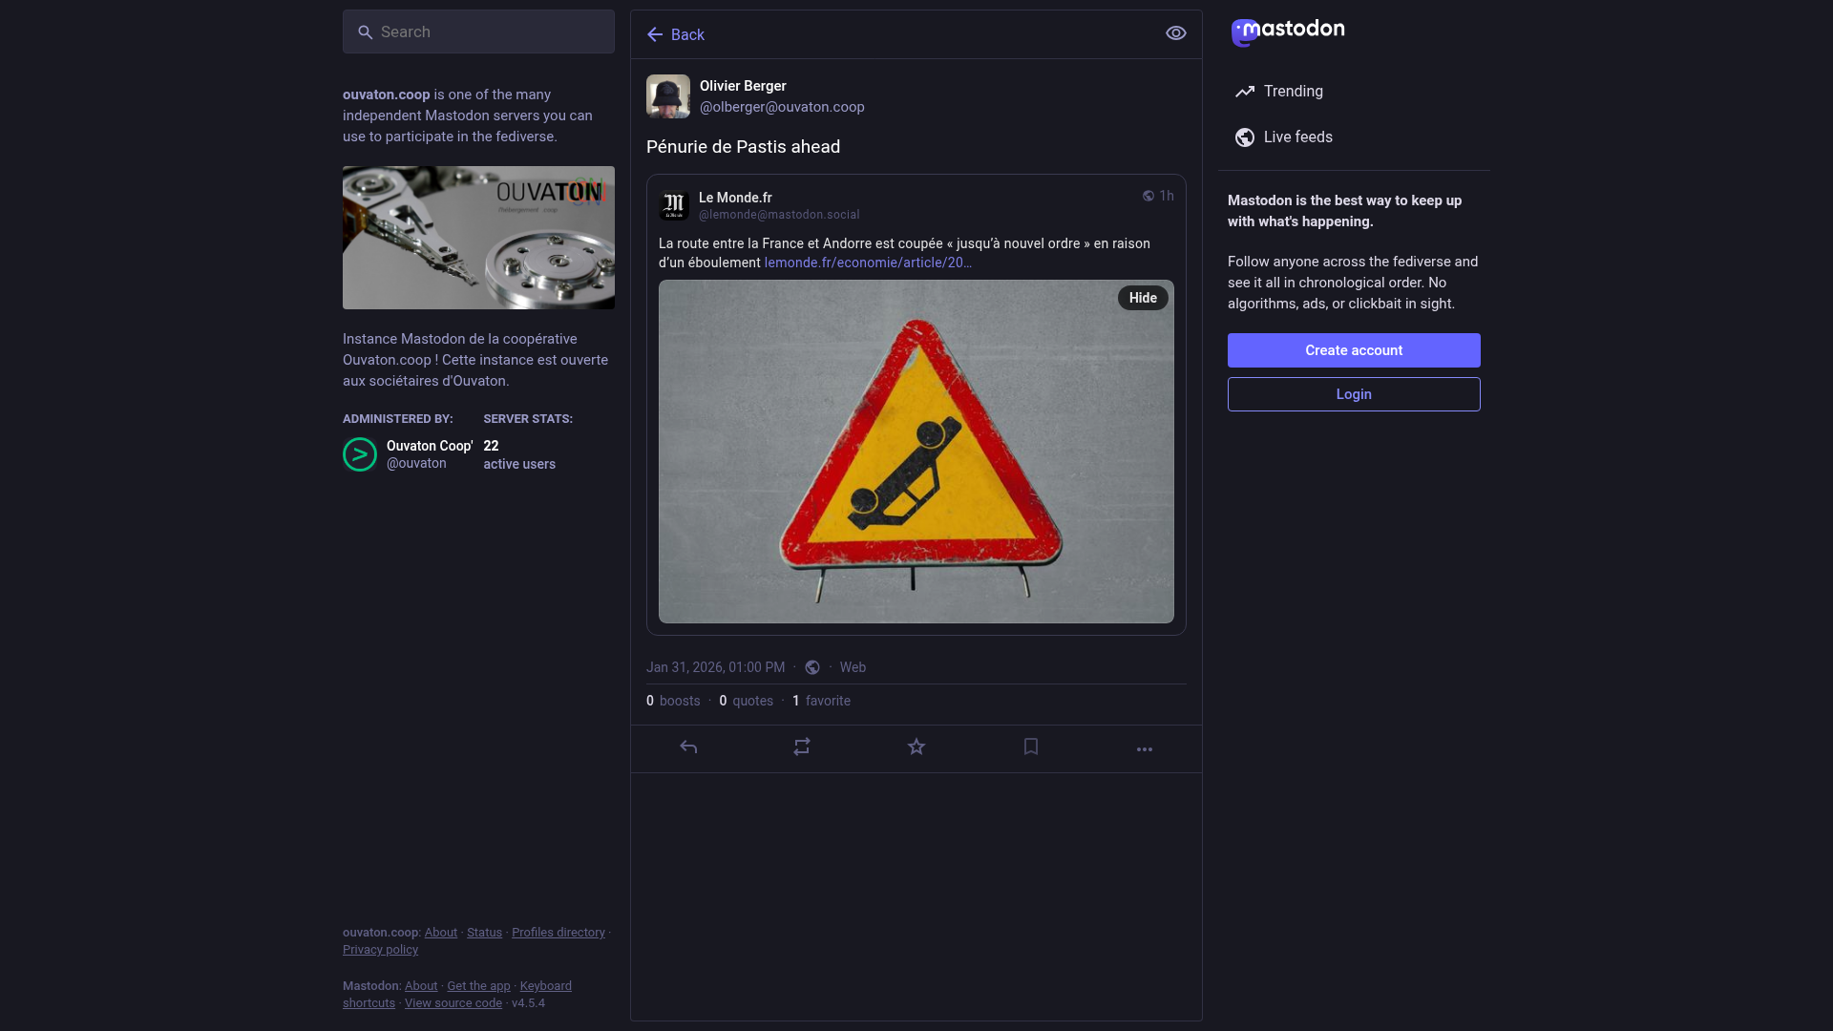View the 1 favorite list
Viewport: 1833px width, 1031px height.
821,701
